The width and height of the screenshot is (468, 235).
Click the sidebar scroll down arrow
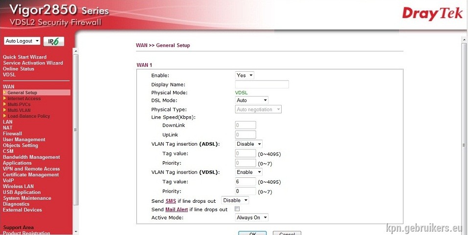(75, 232)
